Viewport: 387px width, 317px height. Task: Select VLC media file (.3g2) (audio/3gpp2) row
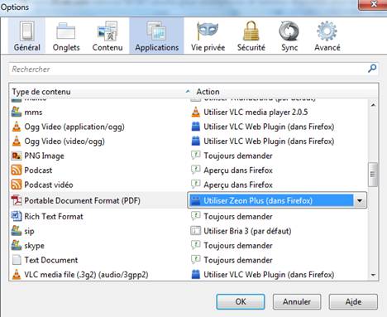tap(189, 275)
